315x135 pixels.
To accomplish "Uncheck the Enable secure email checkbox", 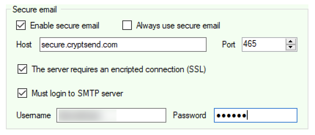I will pos(21,26).
